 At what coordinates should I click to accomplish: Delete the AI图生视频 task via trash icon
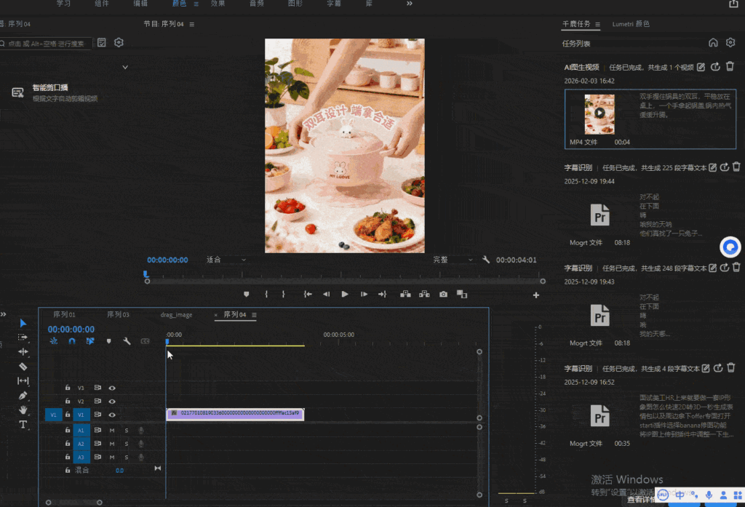pyautogui.click(x=730, y=67)
